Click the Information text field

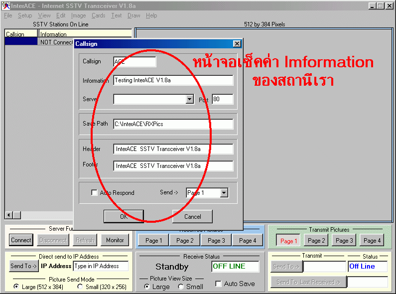[x=173, y=80]
